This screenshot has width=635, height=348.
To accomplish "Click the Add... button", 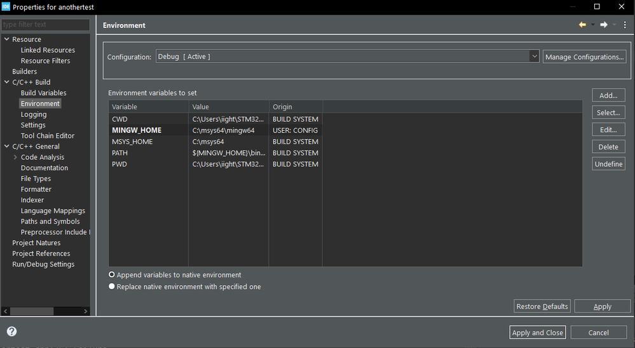I will click(x=608, y=95).
